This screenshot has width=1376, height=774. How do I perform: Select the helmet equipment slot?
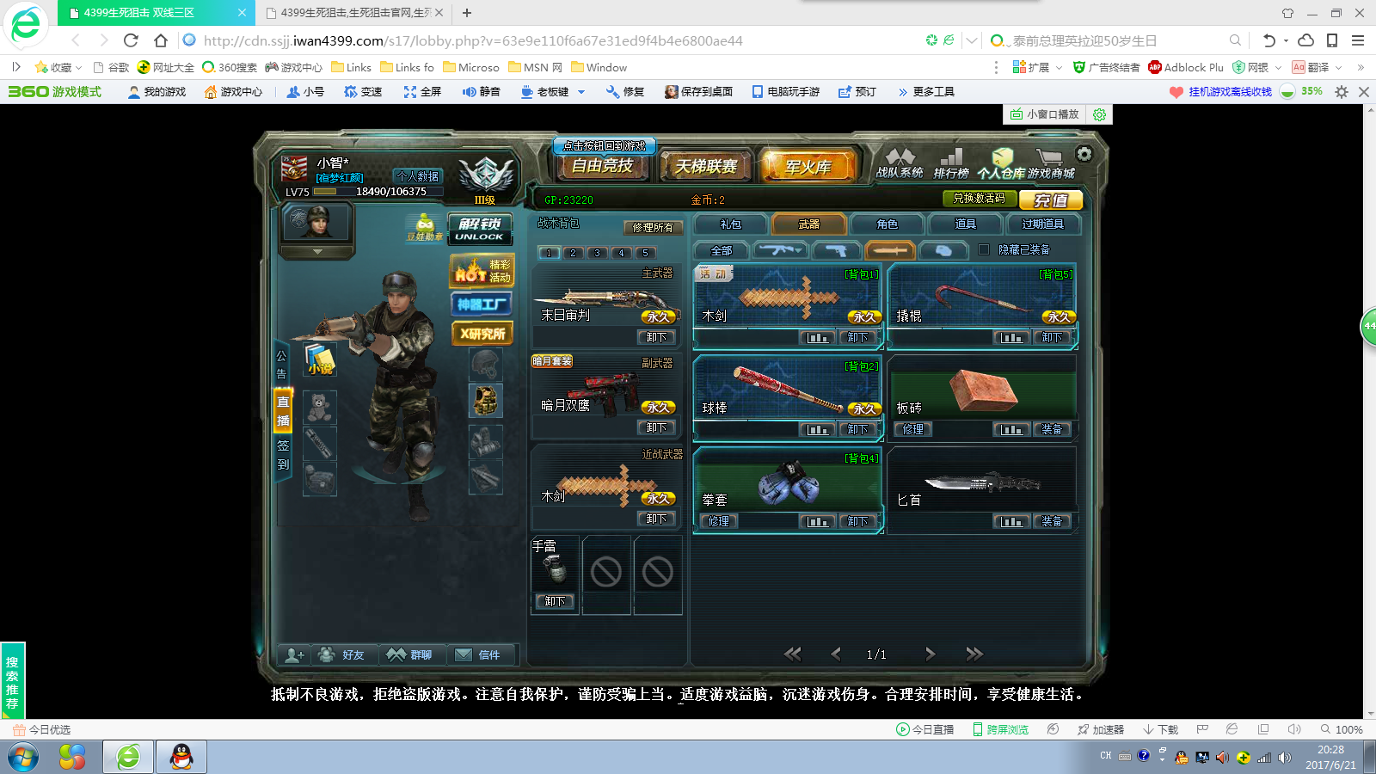click(485, 365)
